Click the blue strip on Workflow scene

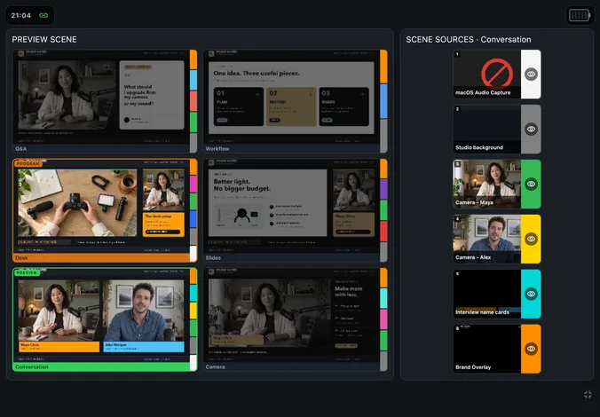point(383,101)
